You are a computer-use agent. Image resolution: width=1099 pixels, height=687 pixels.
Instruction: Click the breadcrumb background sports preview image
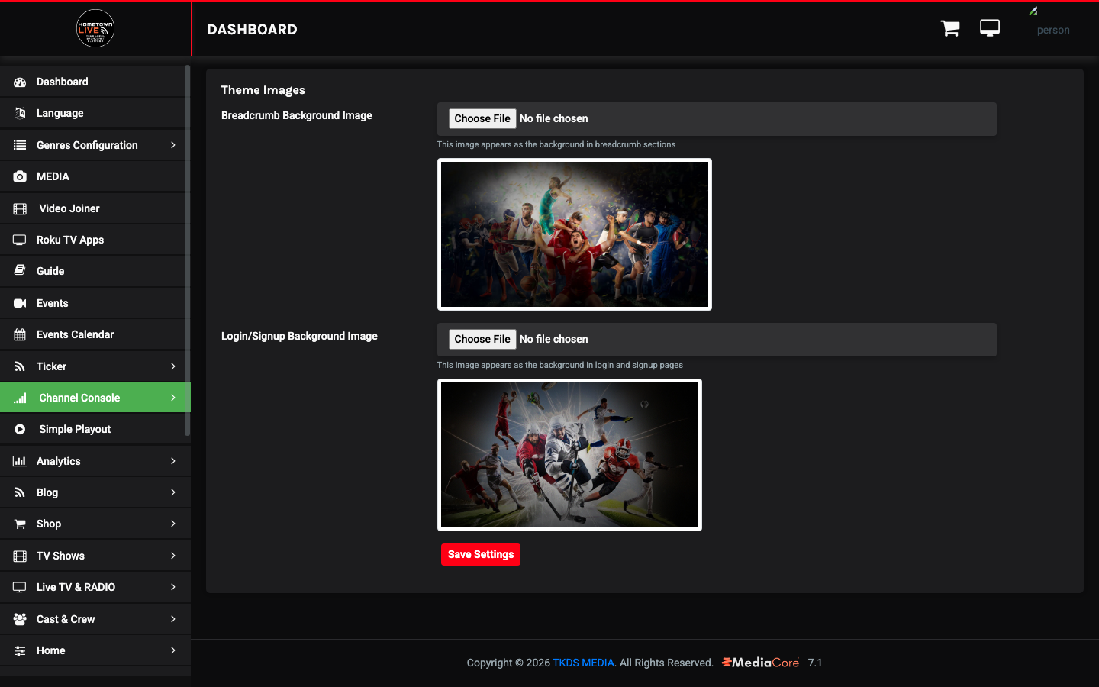tap(575, 234)
